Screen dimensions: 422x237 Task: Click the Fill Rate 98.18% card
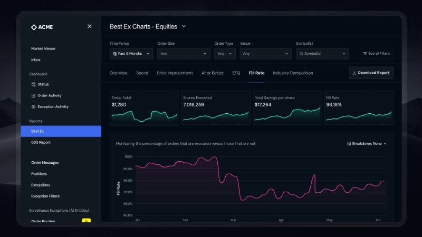[359, 108]
